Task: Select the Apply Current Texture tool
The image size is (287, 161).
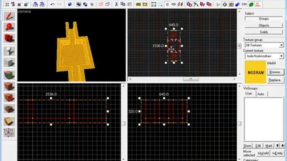Action: [9, 86]
